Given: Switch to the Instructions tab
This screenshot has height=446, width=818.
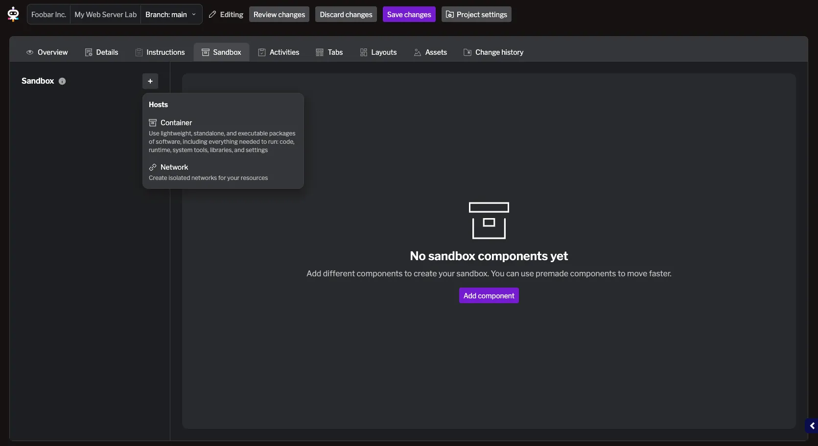Looking at the screenshot, I should [160, 52].
